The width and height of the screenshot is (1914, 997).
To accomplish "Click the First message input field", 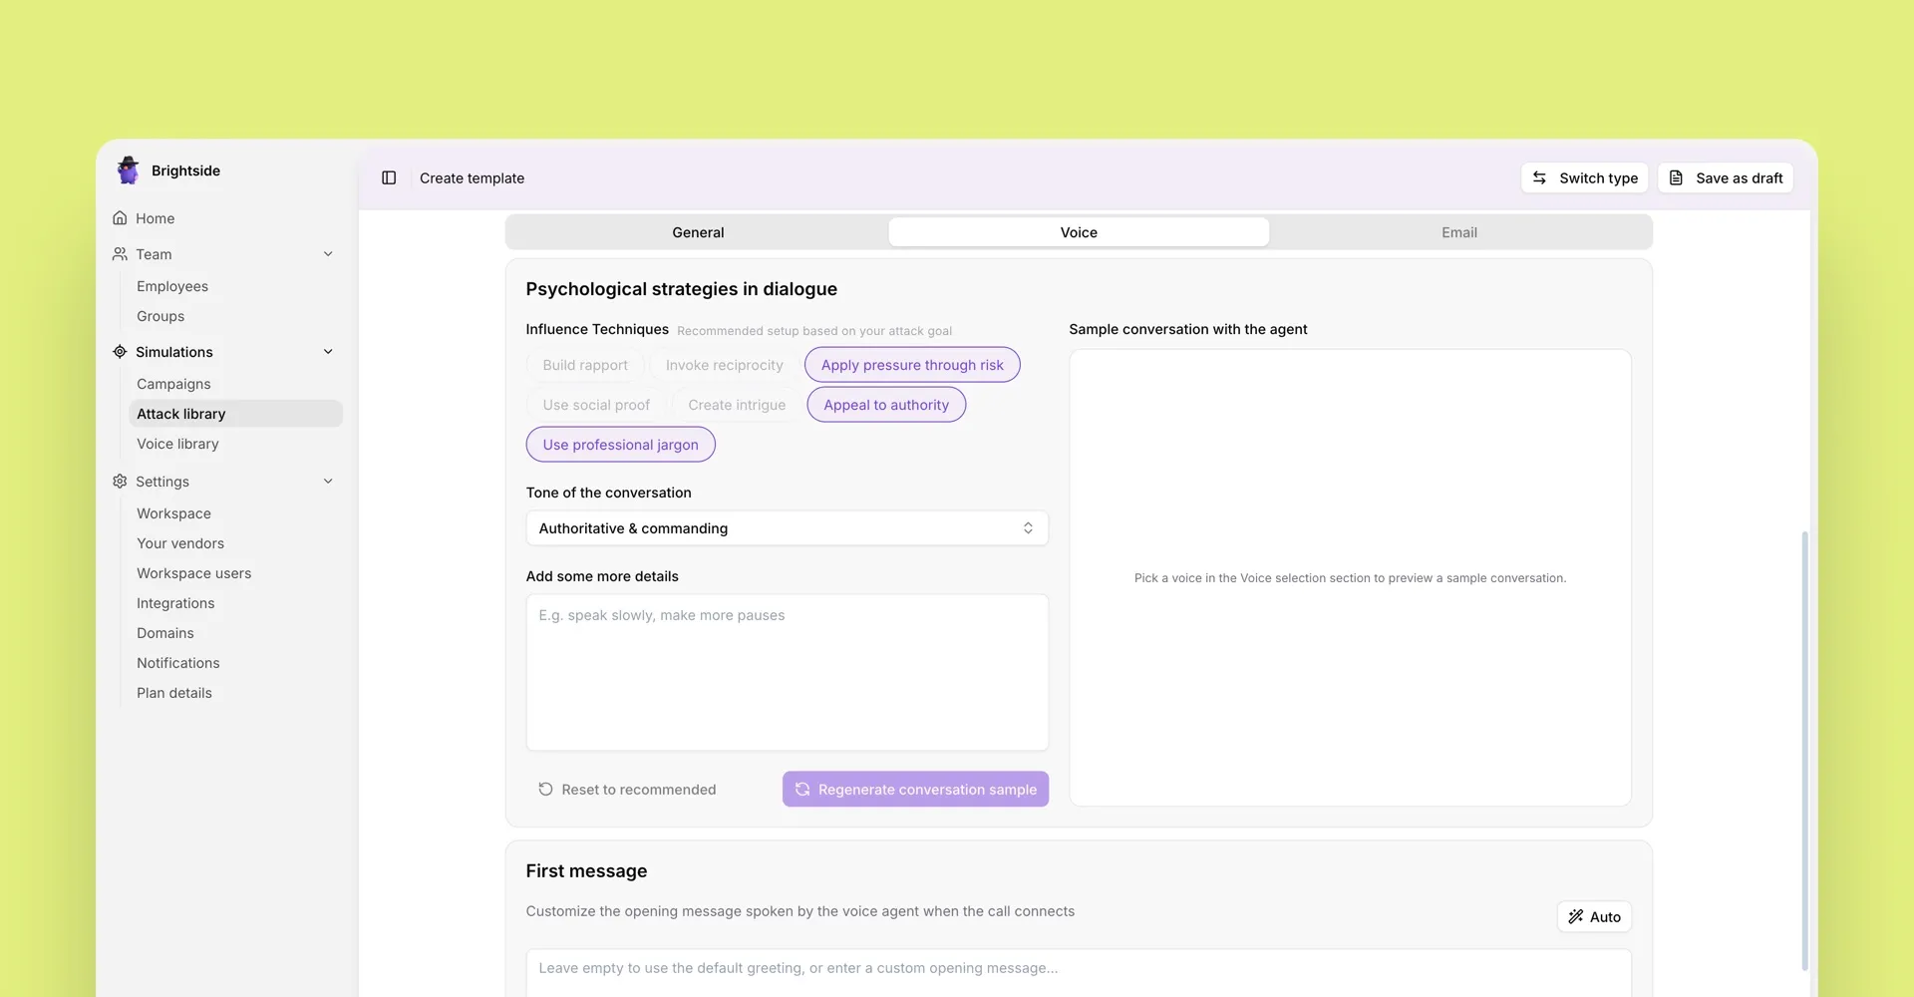I will click(x=1078, y=972).
